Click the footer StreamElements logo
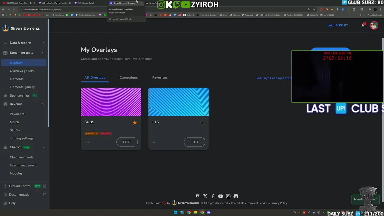 tap(185, 203)
